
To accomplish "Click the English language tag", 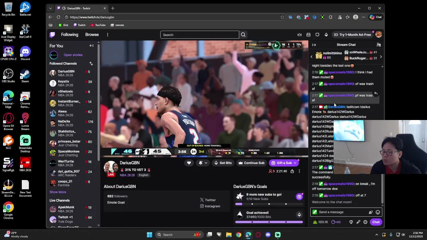I will coord(143,175).
